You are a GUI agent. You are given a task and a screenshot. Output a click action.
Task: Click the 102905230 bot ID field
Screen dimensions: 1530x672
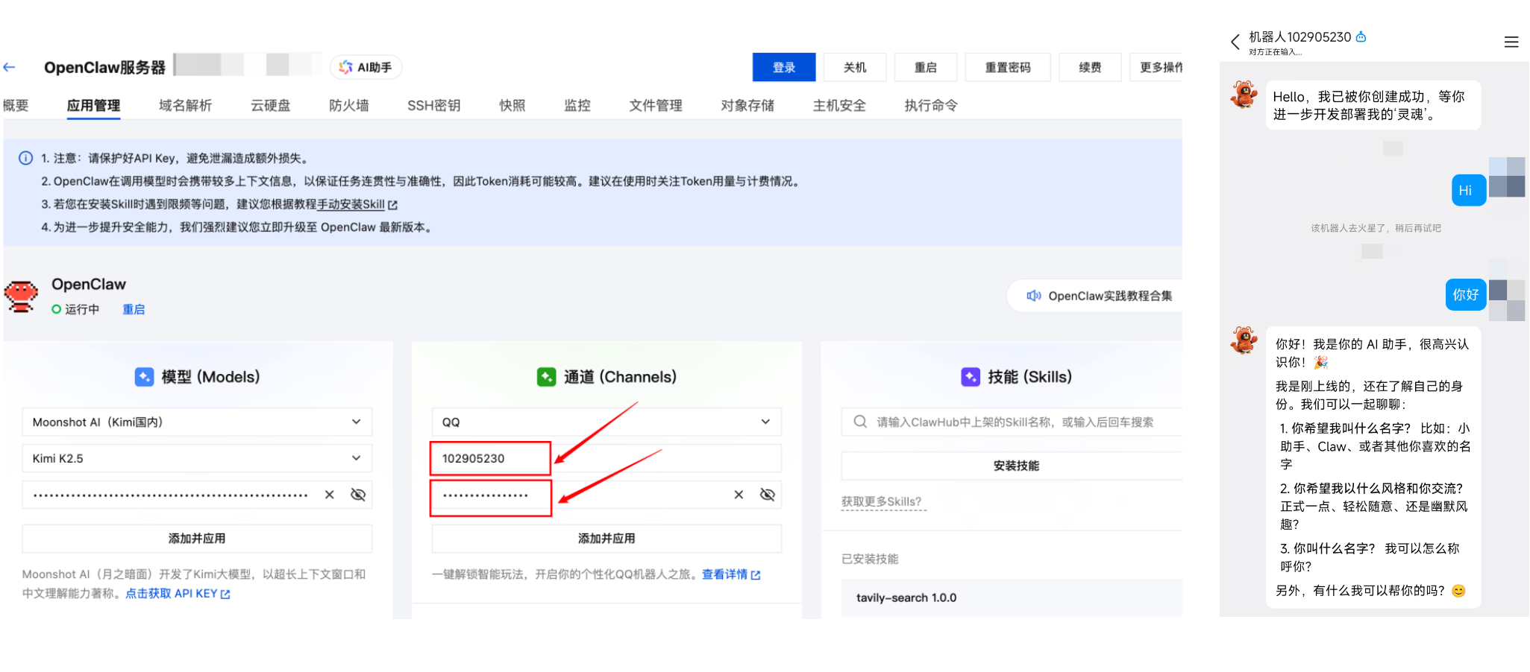click(x=606, y=458)
